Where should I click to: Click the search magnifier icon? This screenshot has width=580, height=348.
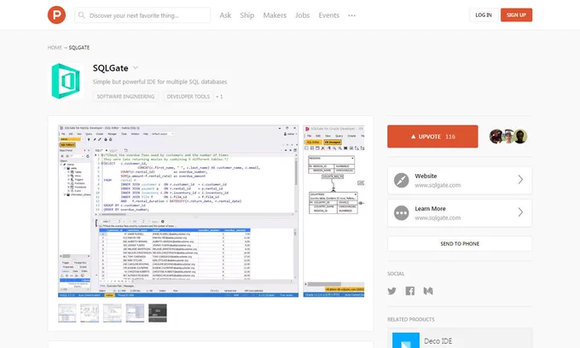click(82, 15)
